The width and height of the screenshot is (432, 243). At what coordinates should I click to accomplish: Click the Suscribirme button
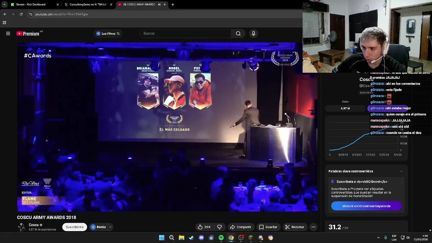click(75, 227)
